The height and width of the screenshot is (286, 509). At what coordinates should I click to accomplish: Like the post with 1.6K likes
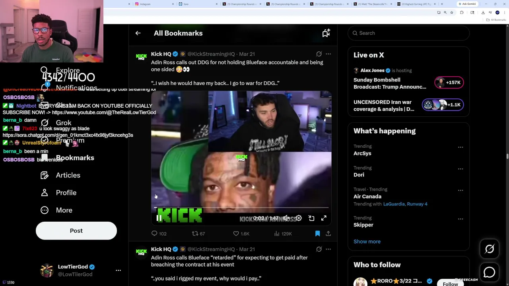click(241, 234)
